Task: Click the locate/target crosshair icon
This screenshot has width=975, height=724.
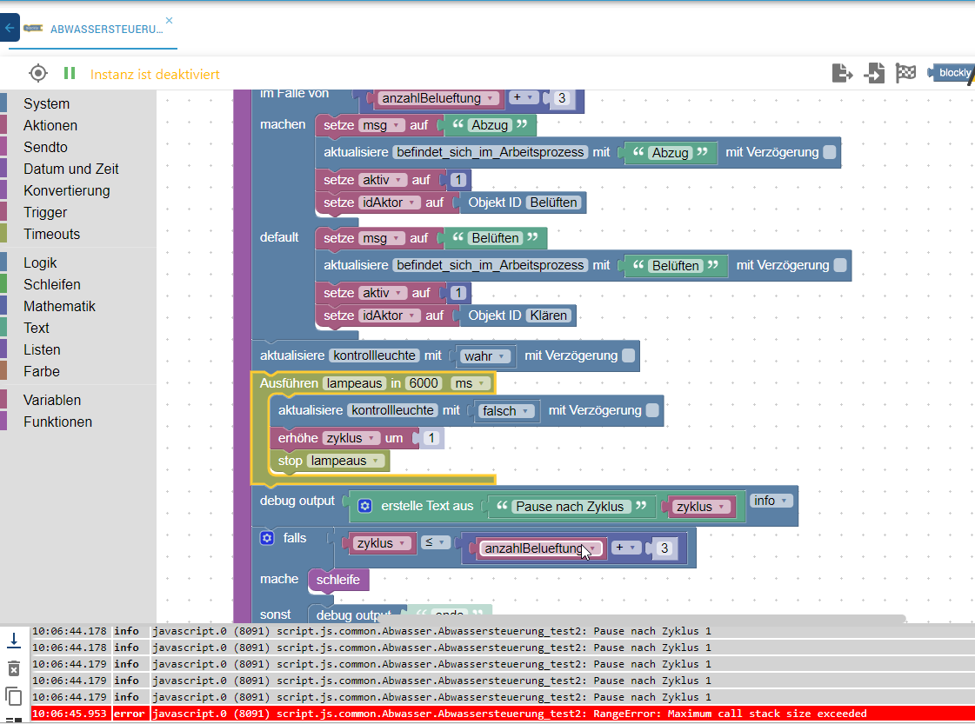Action: [x=38, y=73]
